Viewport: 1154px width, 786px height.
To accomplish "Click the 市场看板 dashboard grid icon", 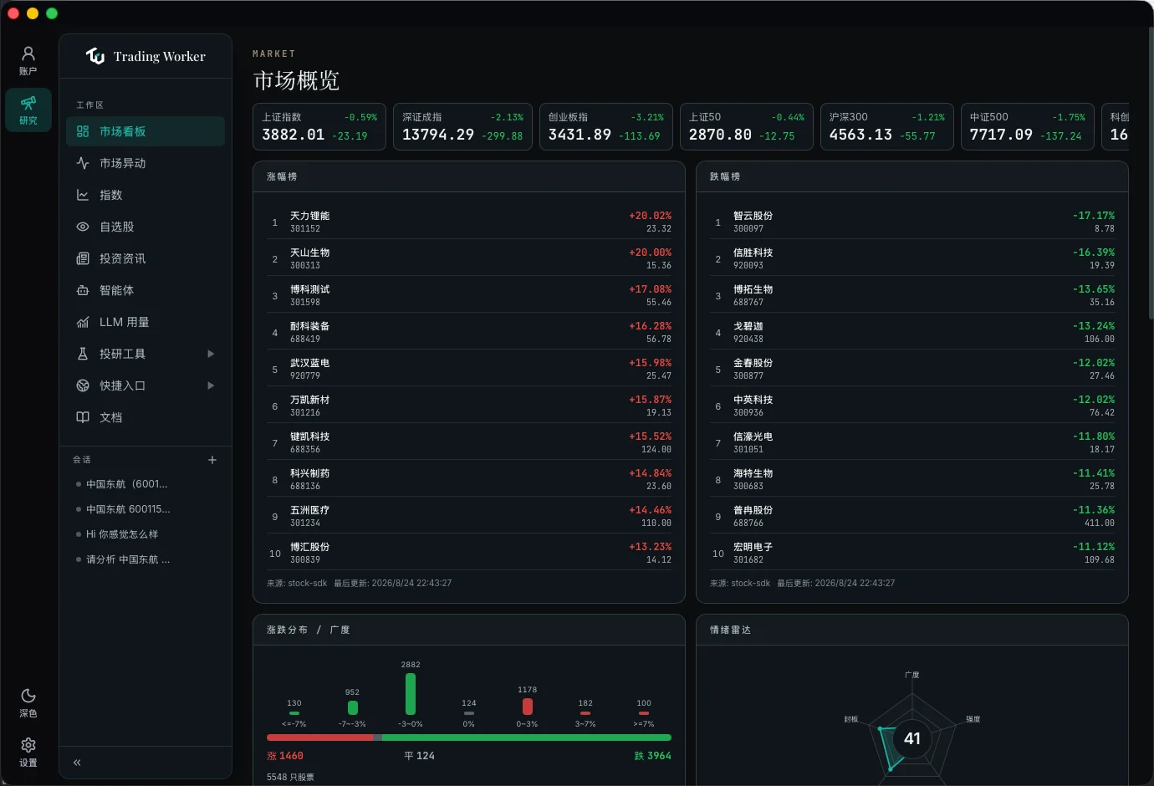I will 83,131.
